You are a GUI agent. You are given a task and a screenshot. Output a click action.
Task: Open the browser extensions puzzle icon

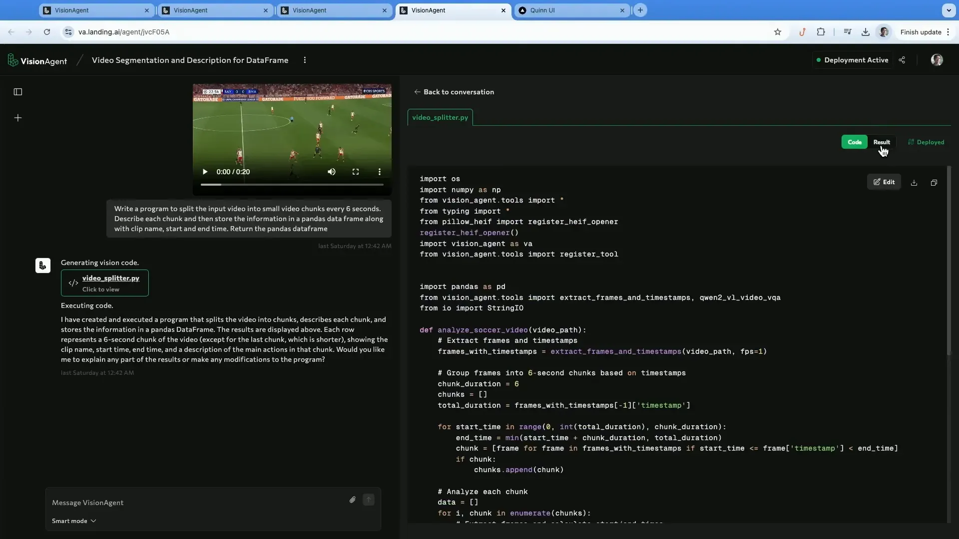[x=821, y=32]
